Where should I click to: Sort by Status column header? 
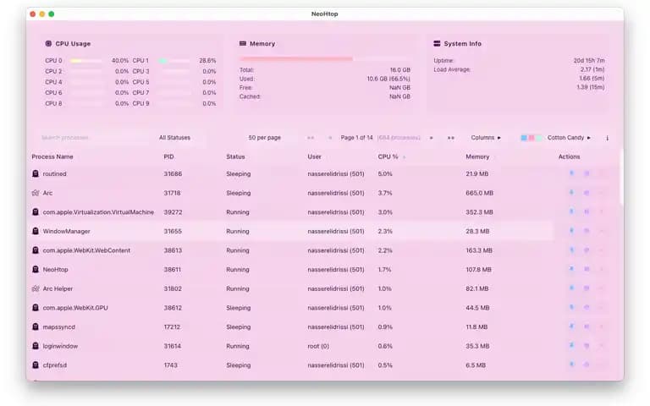(x=235, y=156)
